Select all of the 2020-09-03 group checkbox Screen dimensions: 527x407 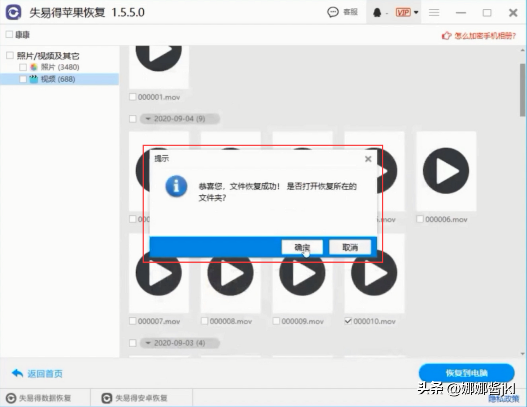click(133, 343)
